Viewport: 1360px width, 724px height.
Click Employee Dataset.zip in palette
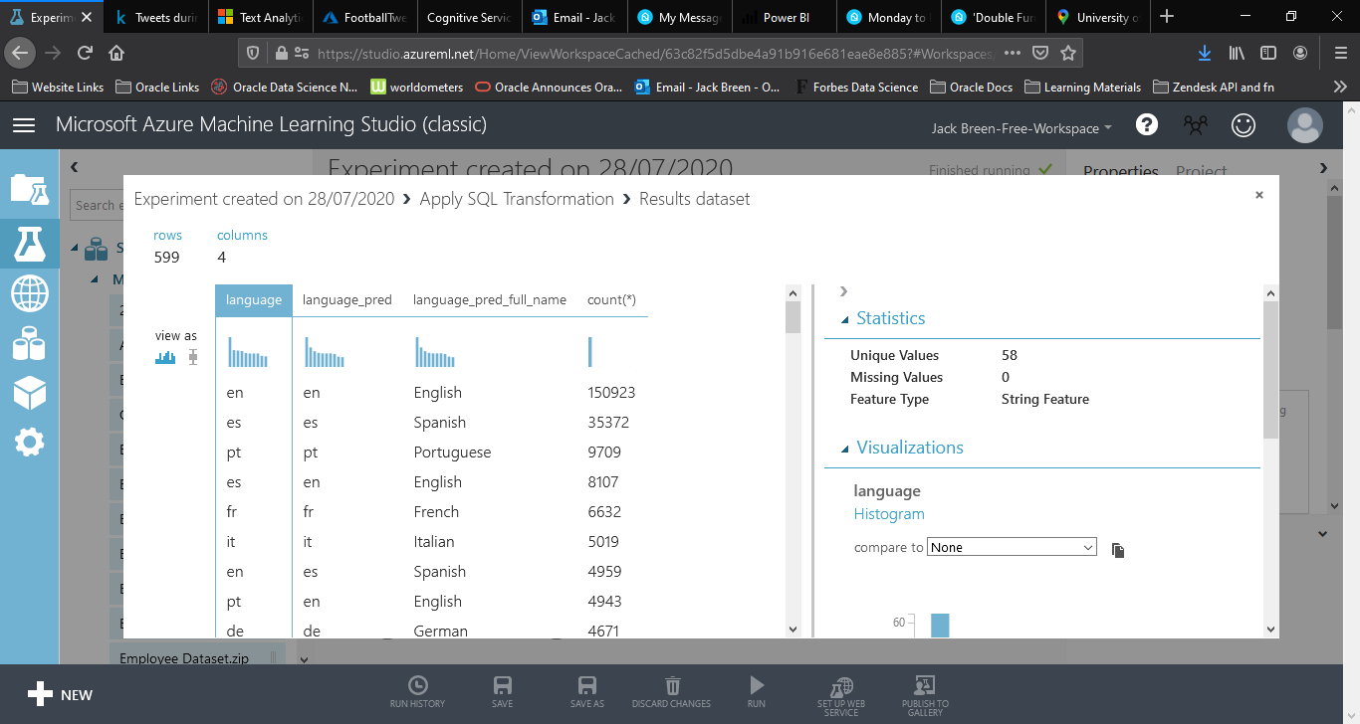click(184, 658)
